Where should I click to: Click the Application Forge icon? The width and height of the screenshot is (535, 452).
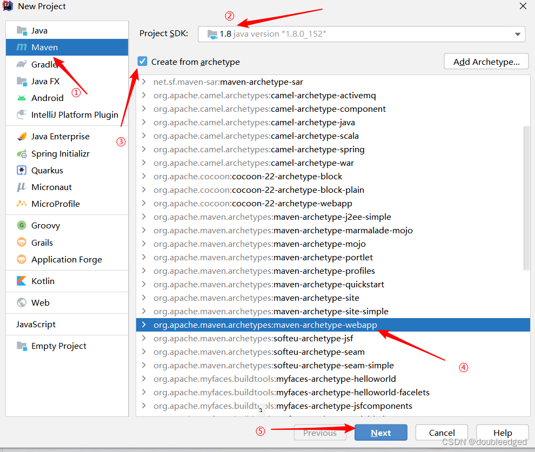[x=22, y=259]
